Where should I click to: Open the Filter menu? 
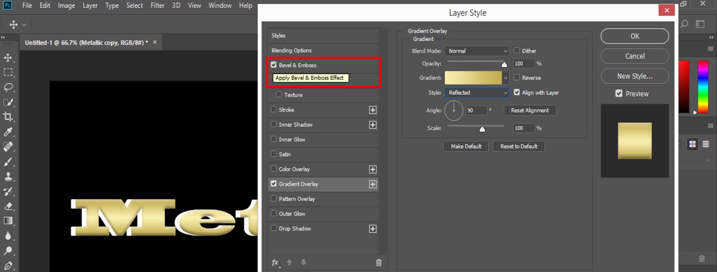tap(158, 6)
